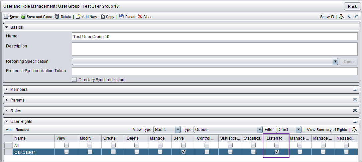Click the Reset undo arrow icon
Image resolution: width=362 pixels, height=162 pixels.
(x=122, y=17)
